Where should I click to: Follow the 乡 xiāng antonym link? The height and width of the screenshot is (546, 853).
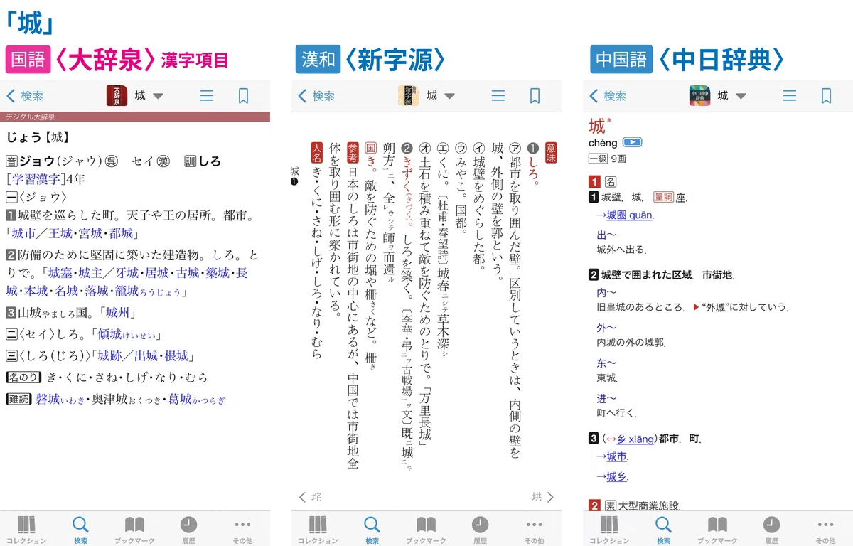tap(635, 439)
